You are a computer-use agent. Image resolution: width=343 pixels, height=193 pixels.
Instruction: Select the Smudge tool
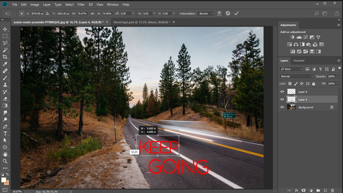[x=5, y=113]
